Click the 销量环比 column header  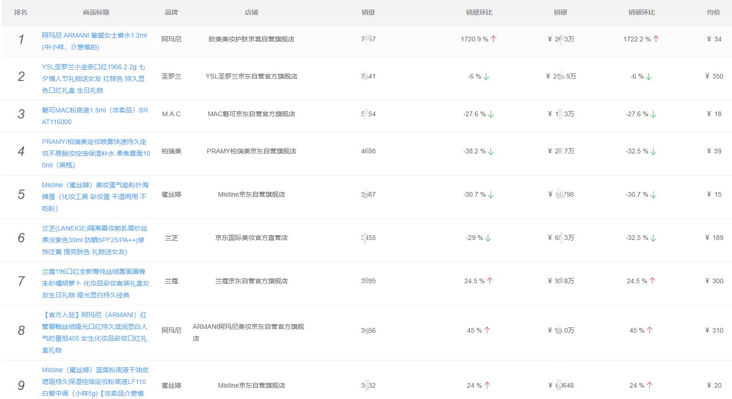(x=479, y=12)
